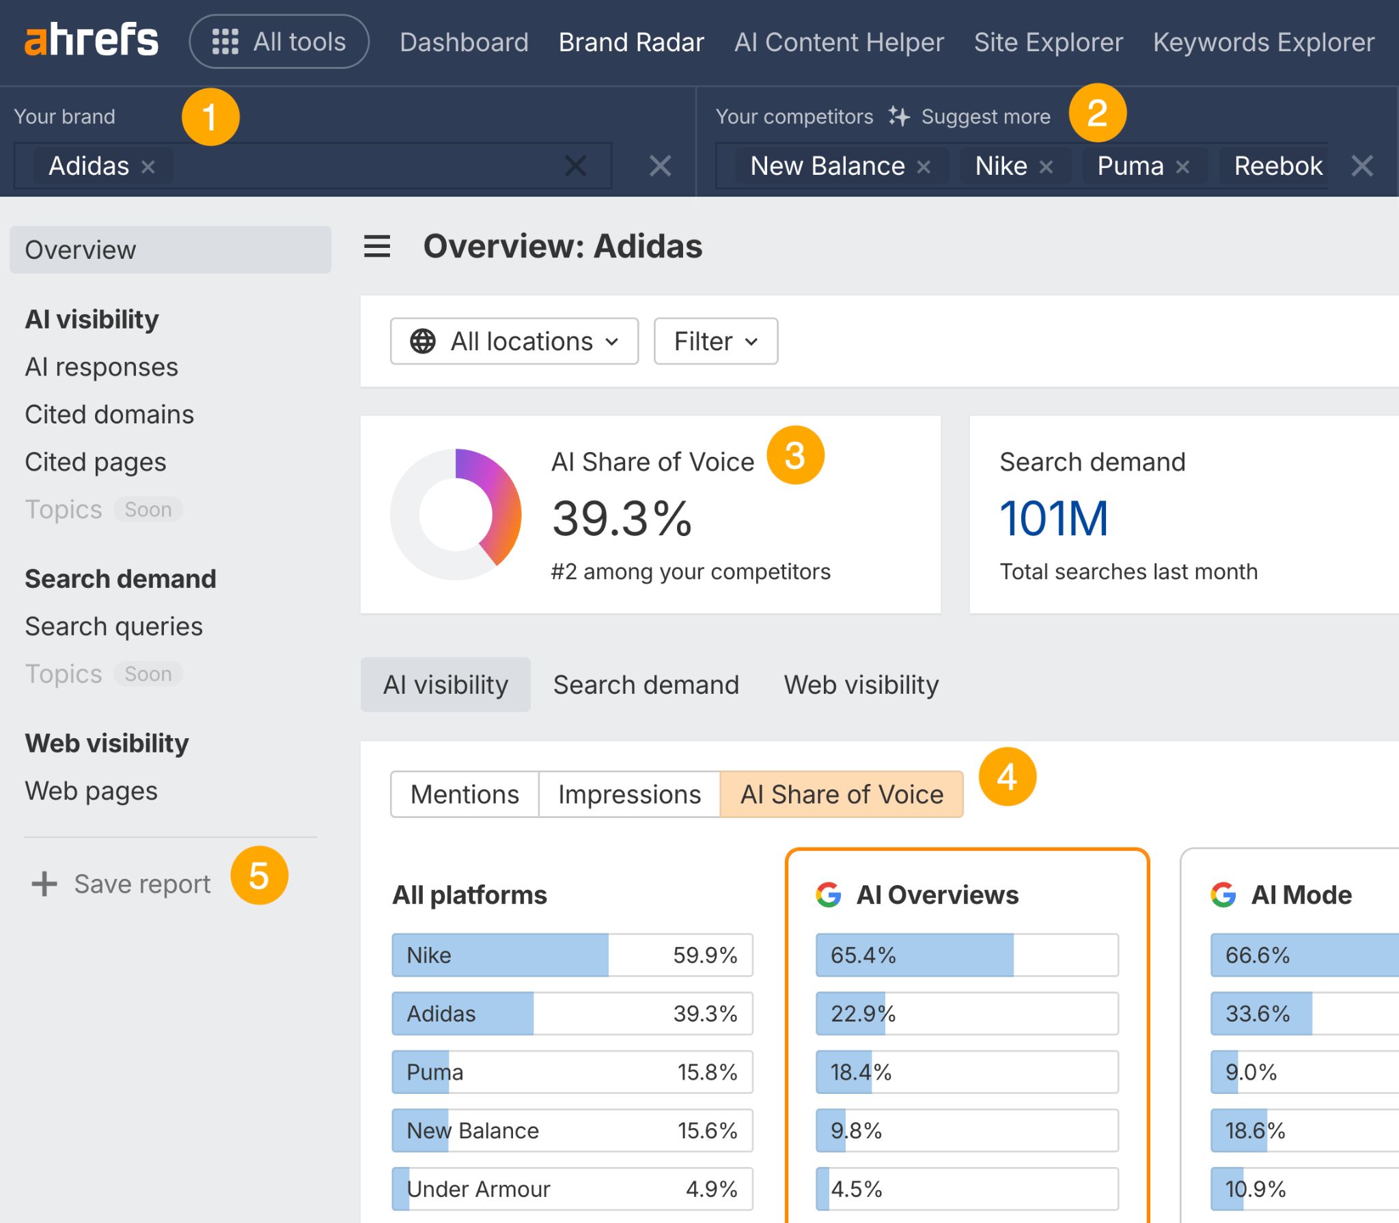Select Cited domains in the sidebar

(x=109, y=414)
